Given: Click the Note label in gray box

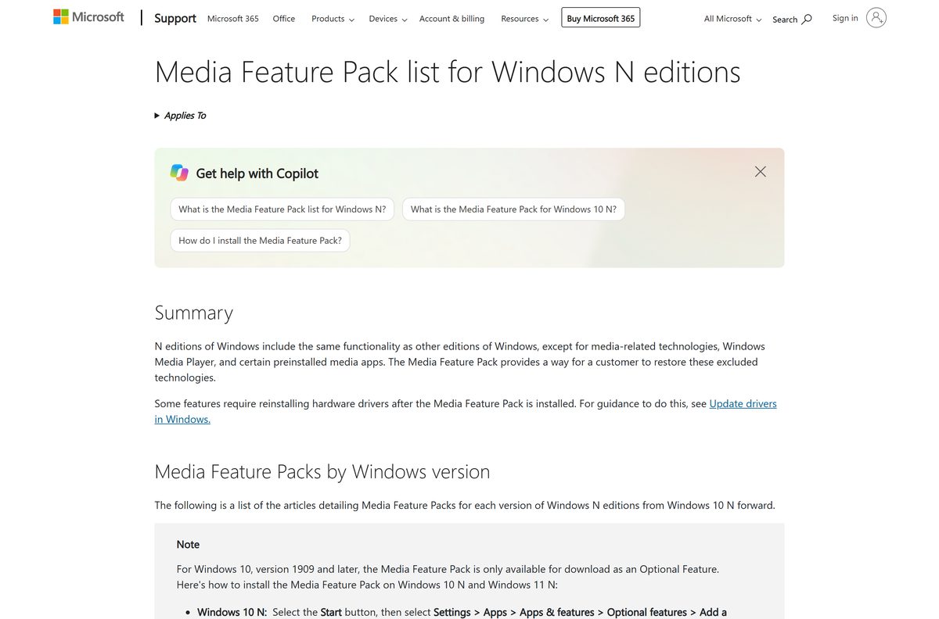Looking at the screenshot, I should tap(188, 545).
